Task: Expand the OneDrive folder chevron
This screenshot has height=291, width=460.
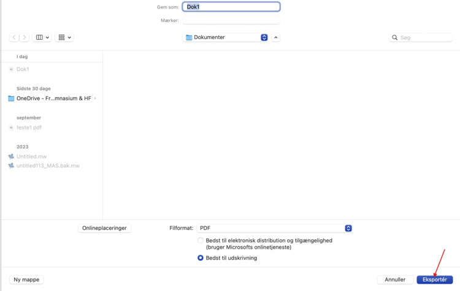Action: 95,98
